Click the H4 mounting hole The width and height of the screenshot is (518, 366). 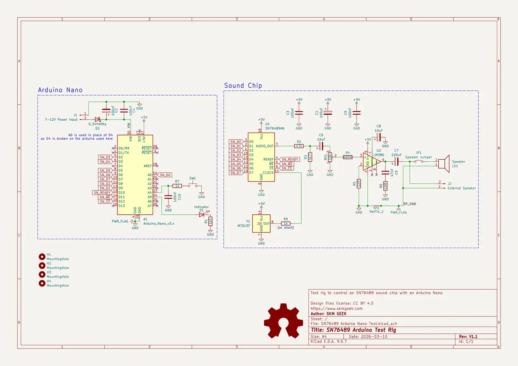42,284
